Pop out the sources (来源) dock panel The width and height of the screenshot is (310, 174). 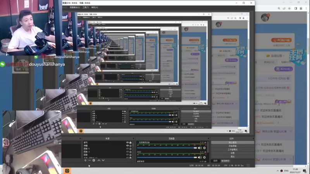[133, 138]
